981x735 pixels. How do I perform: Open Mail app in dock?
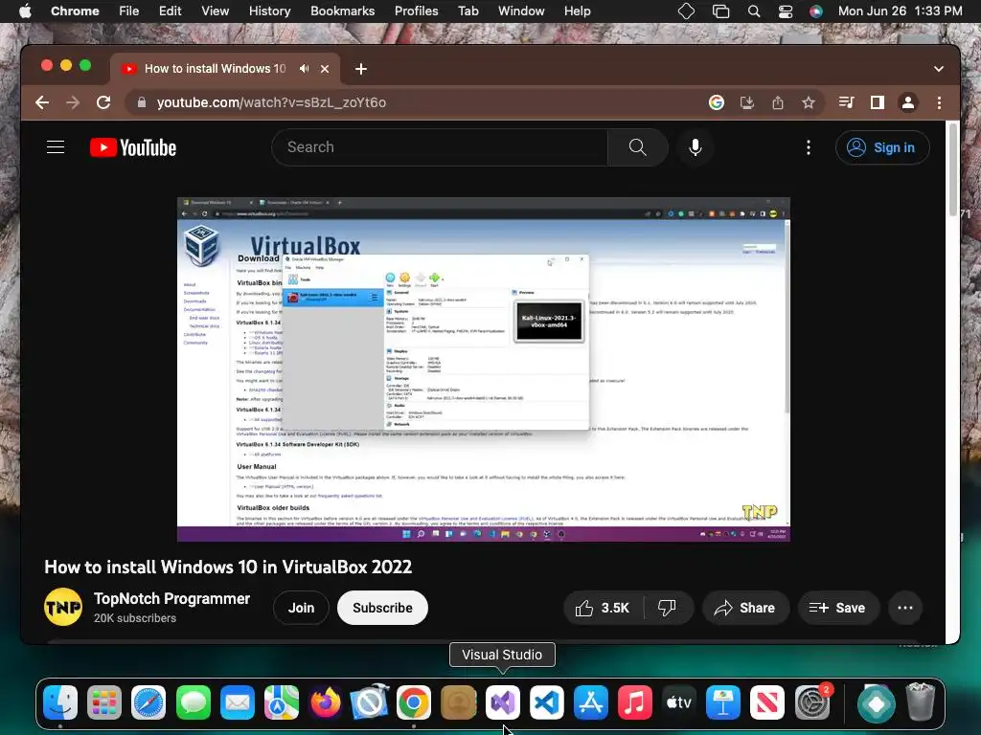point(238,702)
